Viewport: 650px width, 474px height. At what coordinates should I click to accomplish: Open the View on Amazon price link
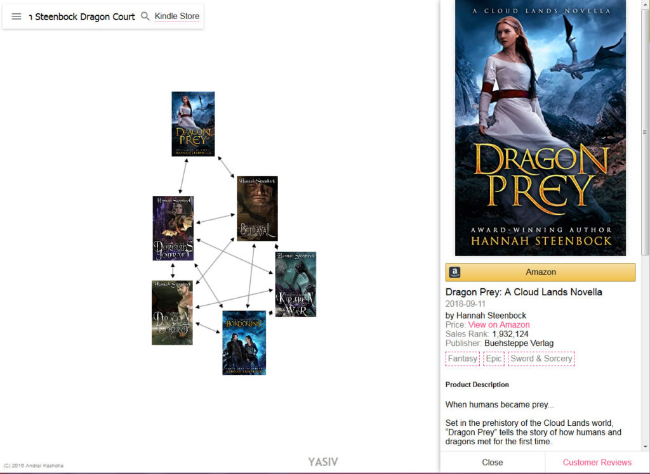pyautogui.click(x=499, y=324)
